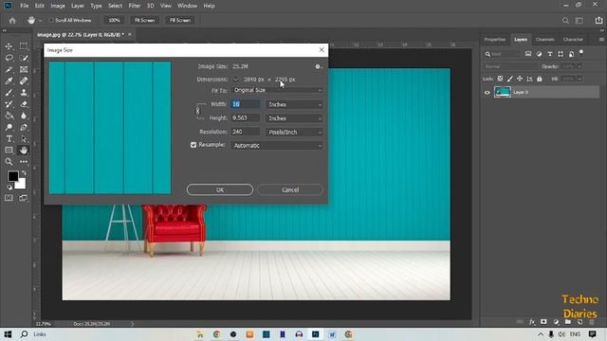
Task: Click the foreground color swatch
Action: pyautogui.click(x=12, y=177)
